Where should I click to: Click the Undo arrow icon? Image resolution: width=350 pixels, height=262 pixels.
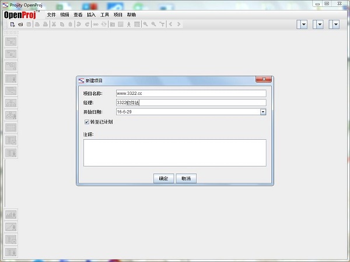point(79,24)
